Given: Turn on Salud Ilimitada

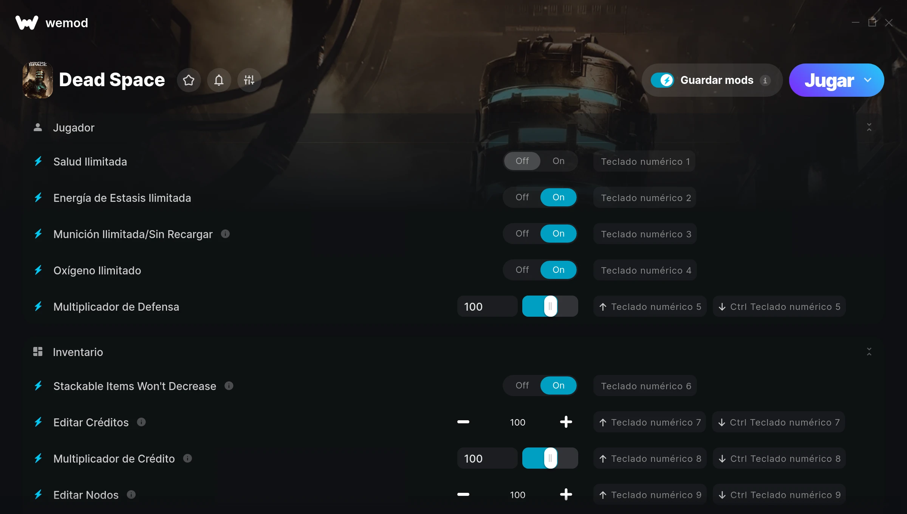Looking at the screenshot, I should 559,161.
